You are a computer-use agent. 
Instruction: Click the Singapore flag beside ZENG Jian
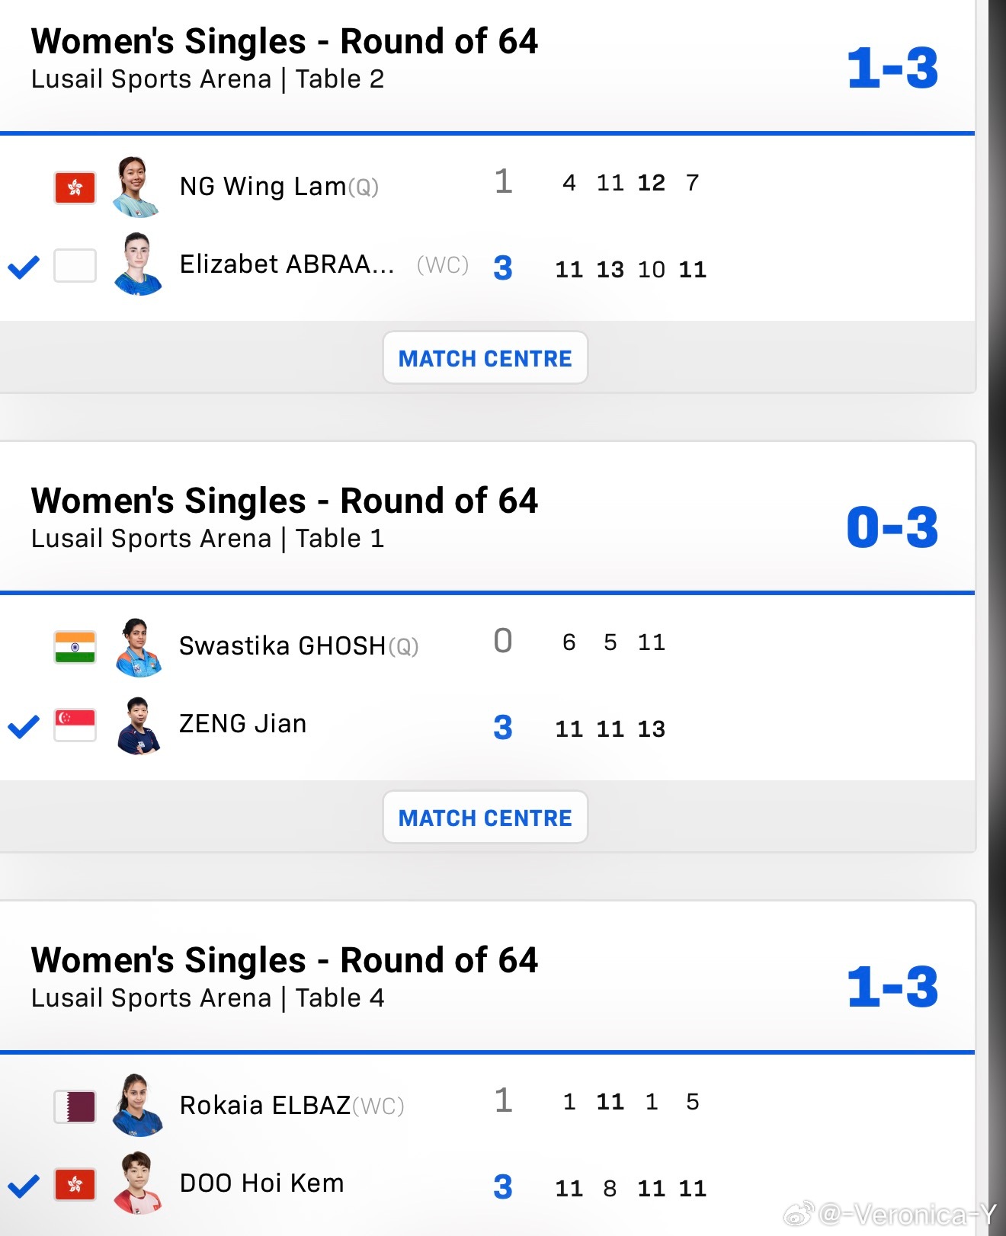point(75,725)
